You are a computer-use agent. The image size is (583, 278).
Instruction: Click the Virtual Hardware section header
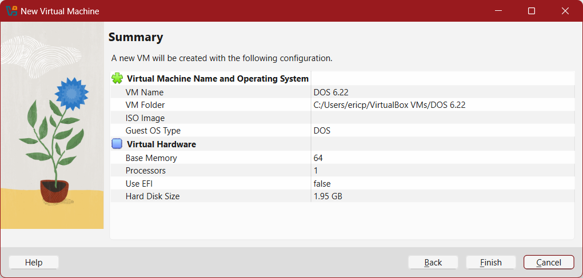coord(161,144)
